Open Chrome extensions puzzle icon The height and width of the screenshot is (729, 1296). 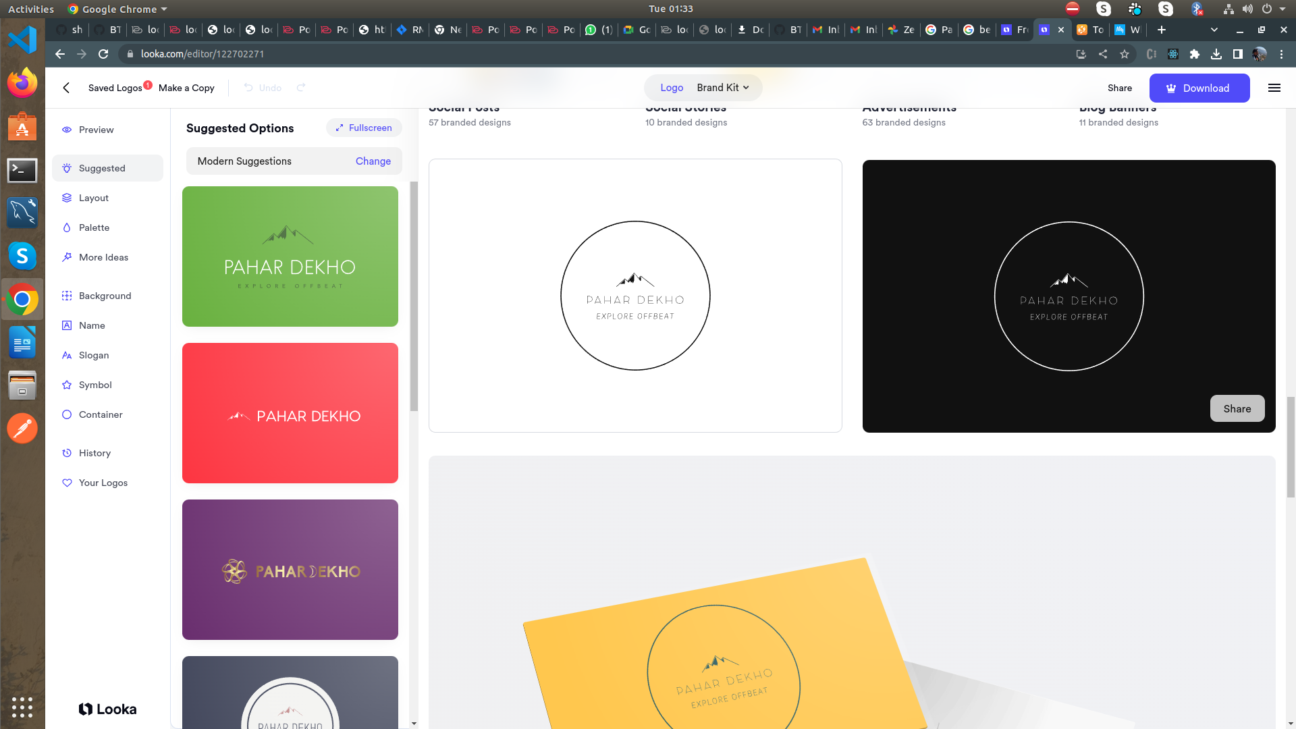(1195, 54)
